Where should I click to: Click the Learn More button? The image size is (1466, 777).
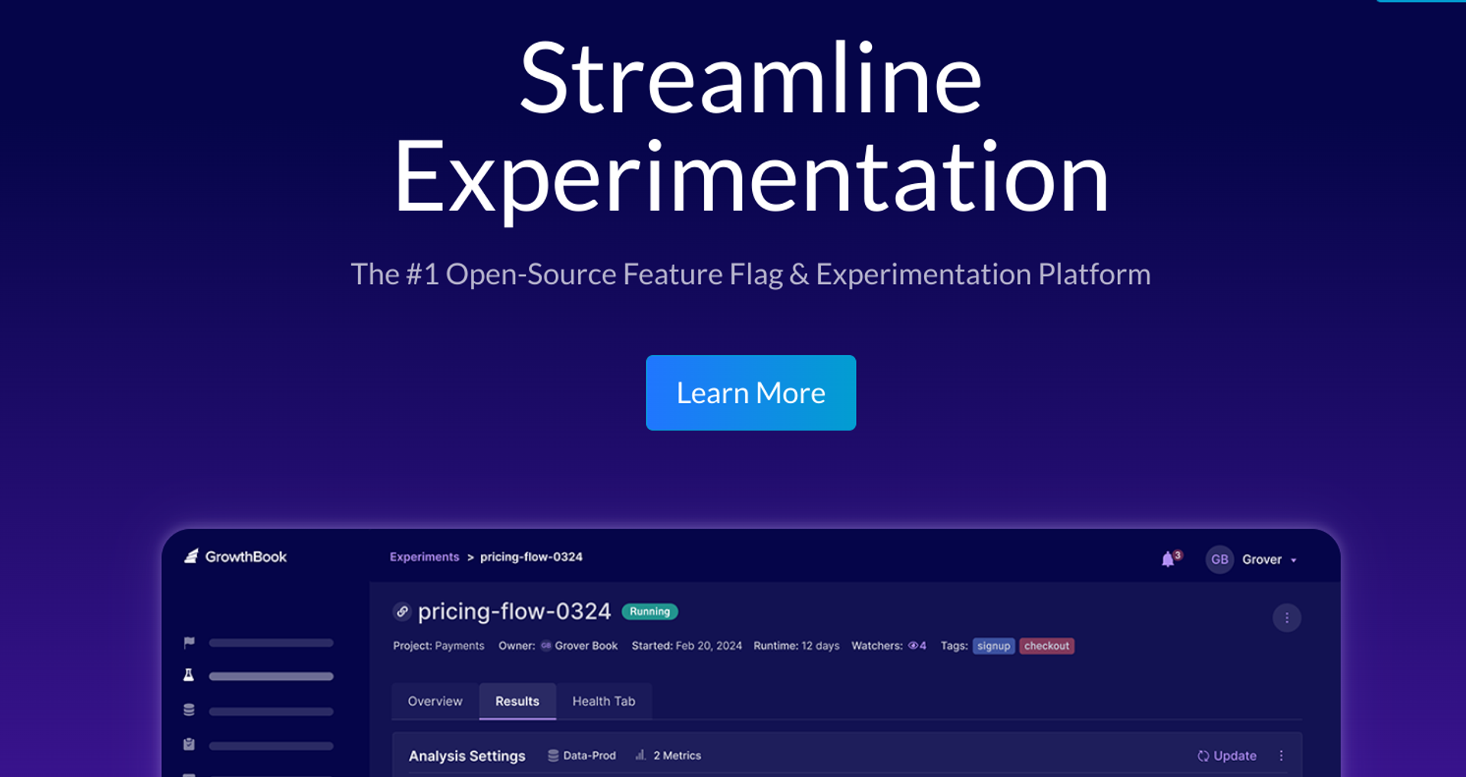[751, 392]
